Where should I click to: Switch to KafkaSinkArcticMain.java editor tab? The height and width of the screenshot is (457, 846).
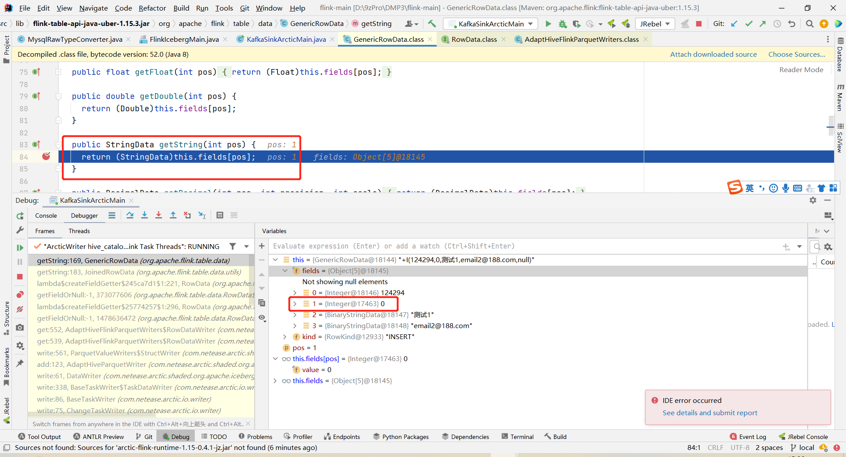(286, 39)
